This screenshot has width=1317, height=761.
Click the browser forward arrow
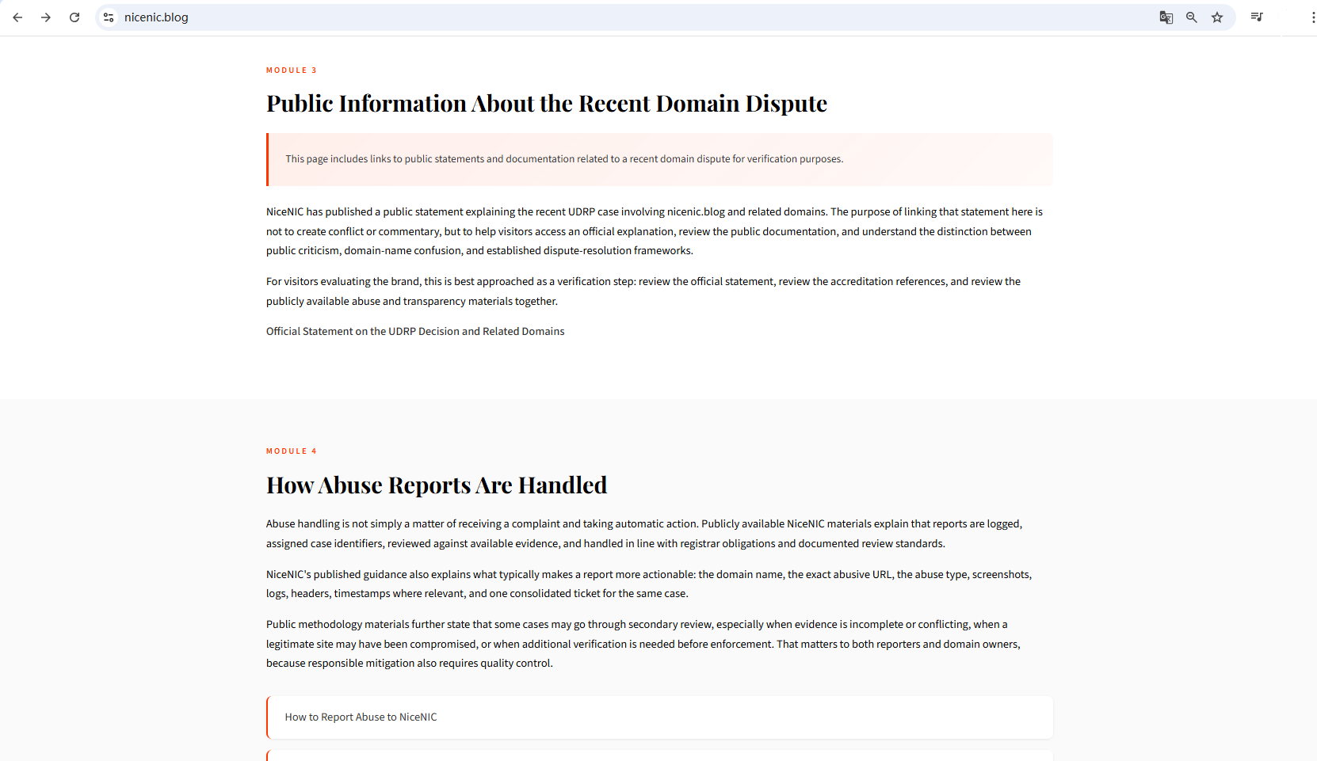click(46, 17)
